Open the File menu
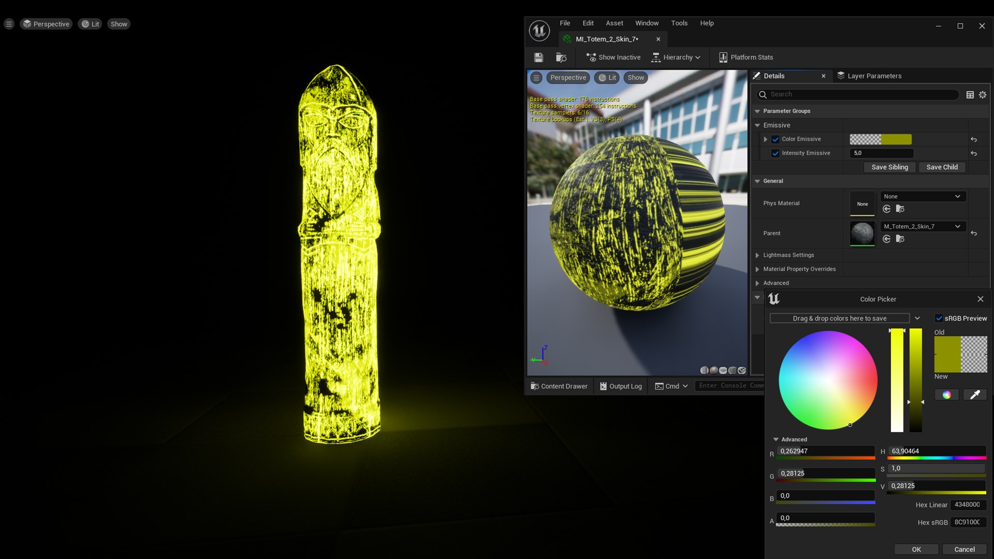This screenshot has height=559, width=994. point(565,23)
